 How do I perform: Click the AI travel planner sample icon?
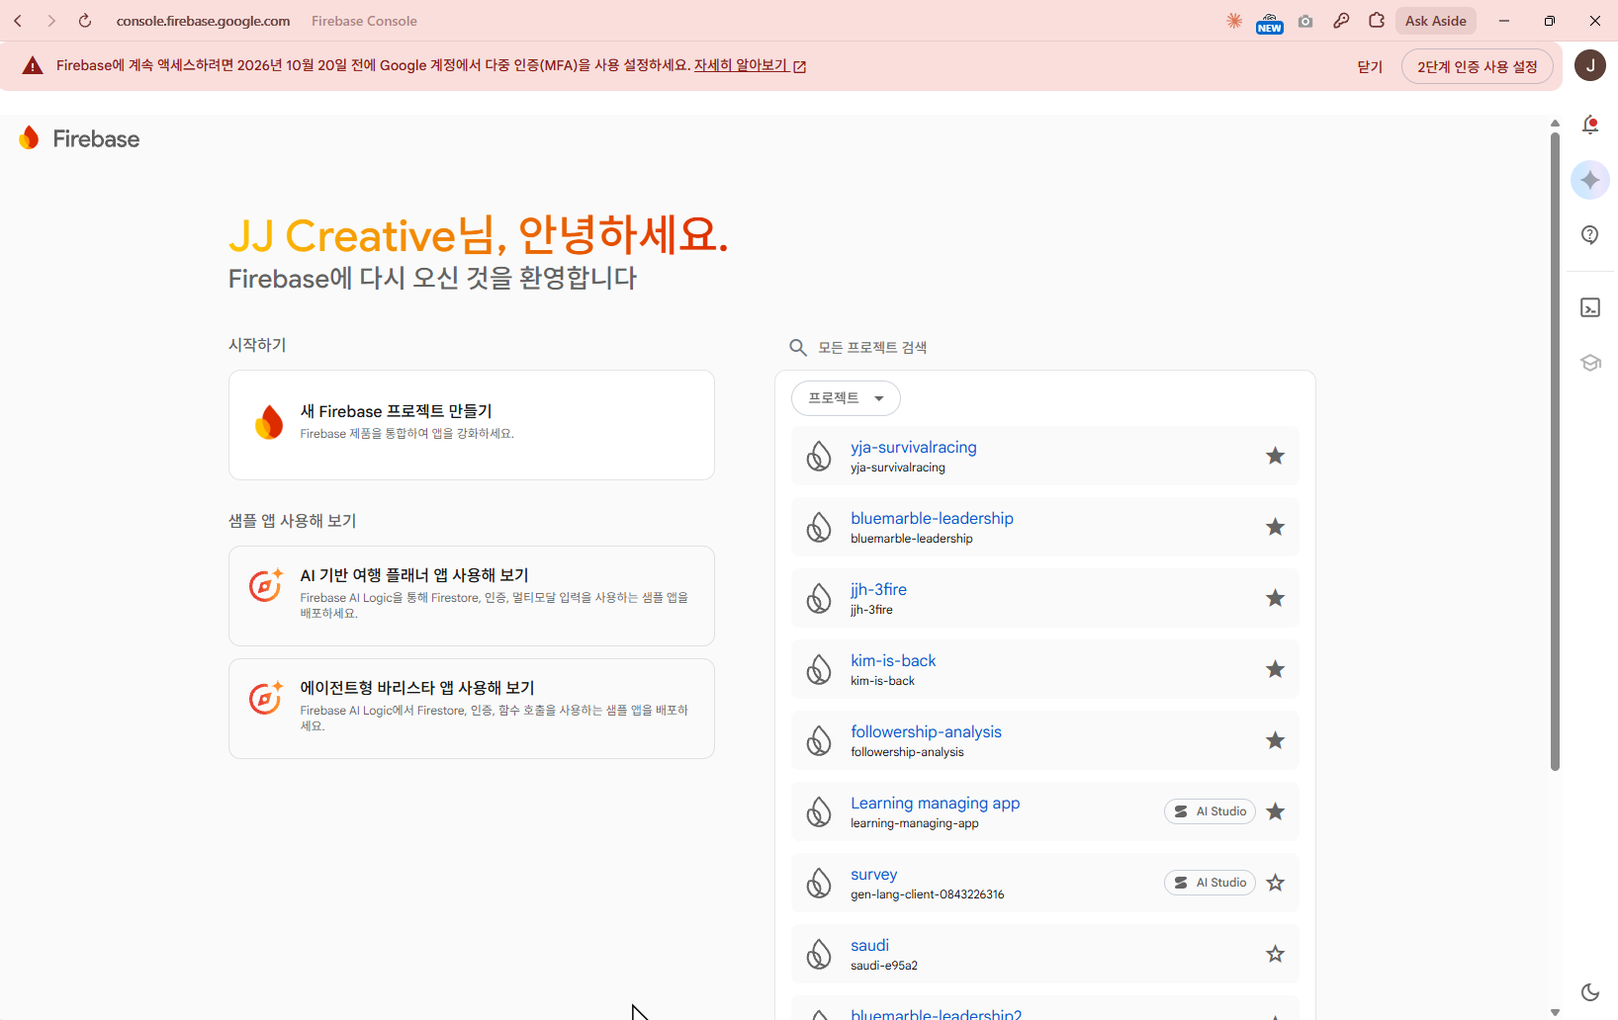(265, 585)
